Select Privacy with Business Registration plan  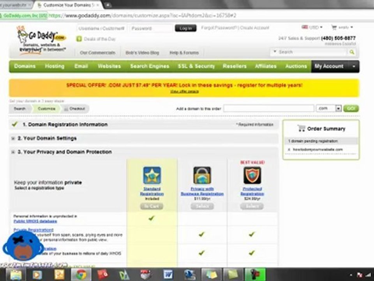point(202,206)
